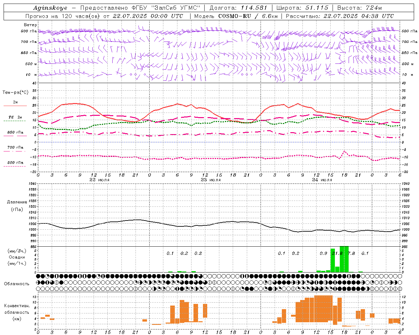This screenshot has width=419, height=335.
Task: Click the "Осадки" precipitation label
Action: 17,257
